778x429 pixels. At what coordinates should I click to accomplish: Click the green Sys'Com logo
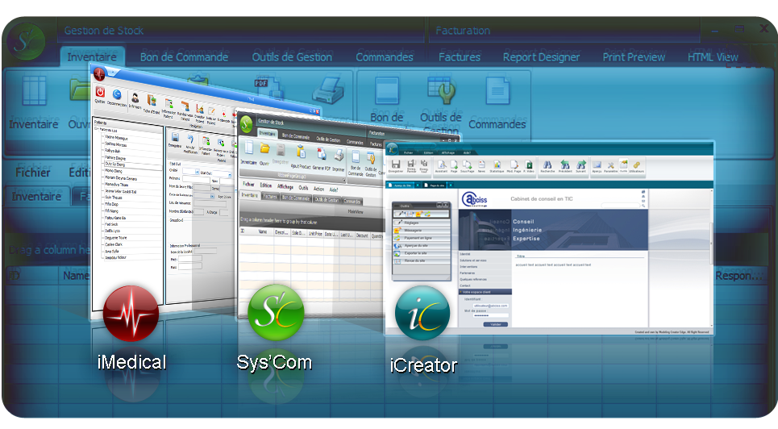click(x=276, y=312)
